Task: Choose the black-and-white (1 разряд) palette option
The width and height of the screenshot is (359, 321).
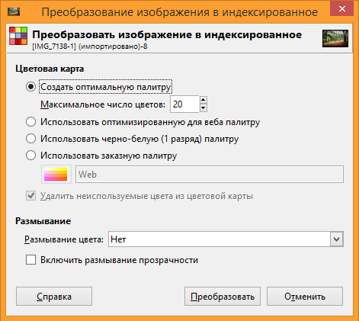Action: point(30,139)
